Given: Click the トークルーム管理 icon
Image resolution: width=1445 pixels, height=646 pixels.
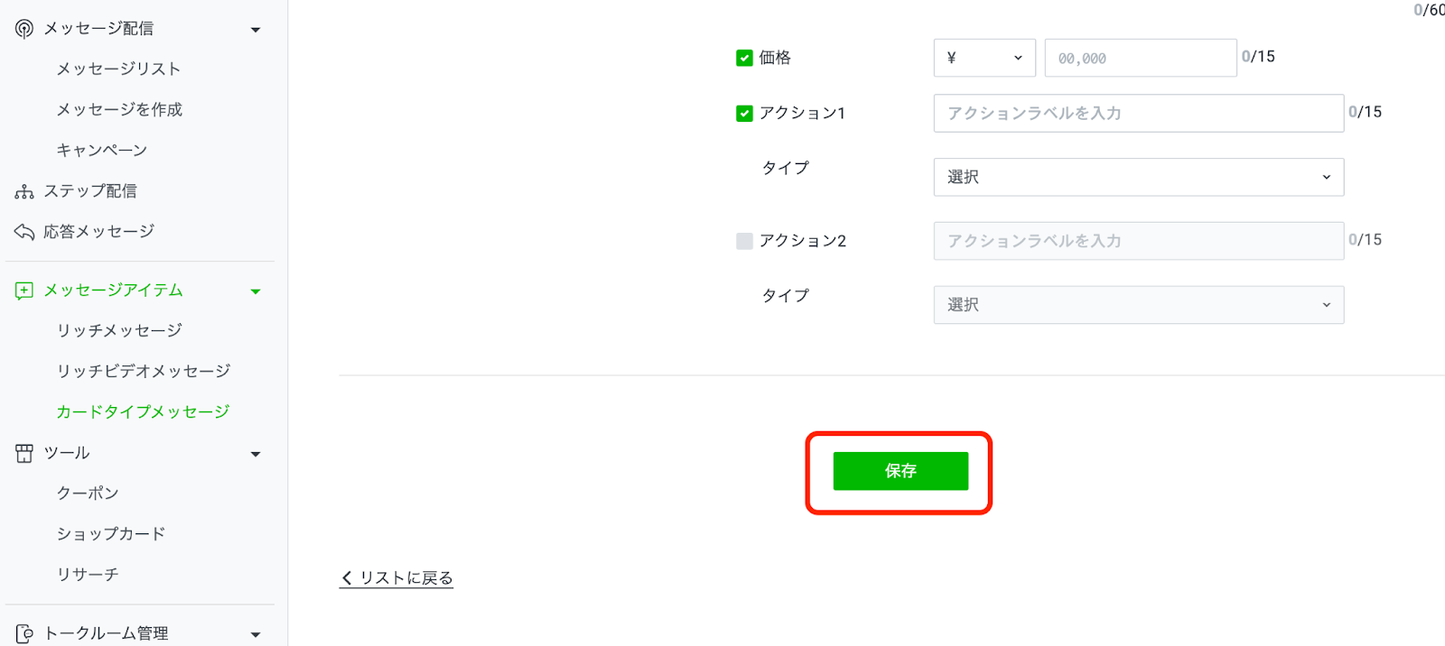Looking at the screenshot, I should [x=24, y=633].
